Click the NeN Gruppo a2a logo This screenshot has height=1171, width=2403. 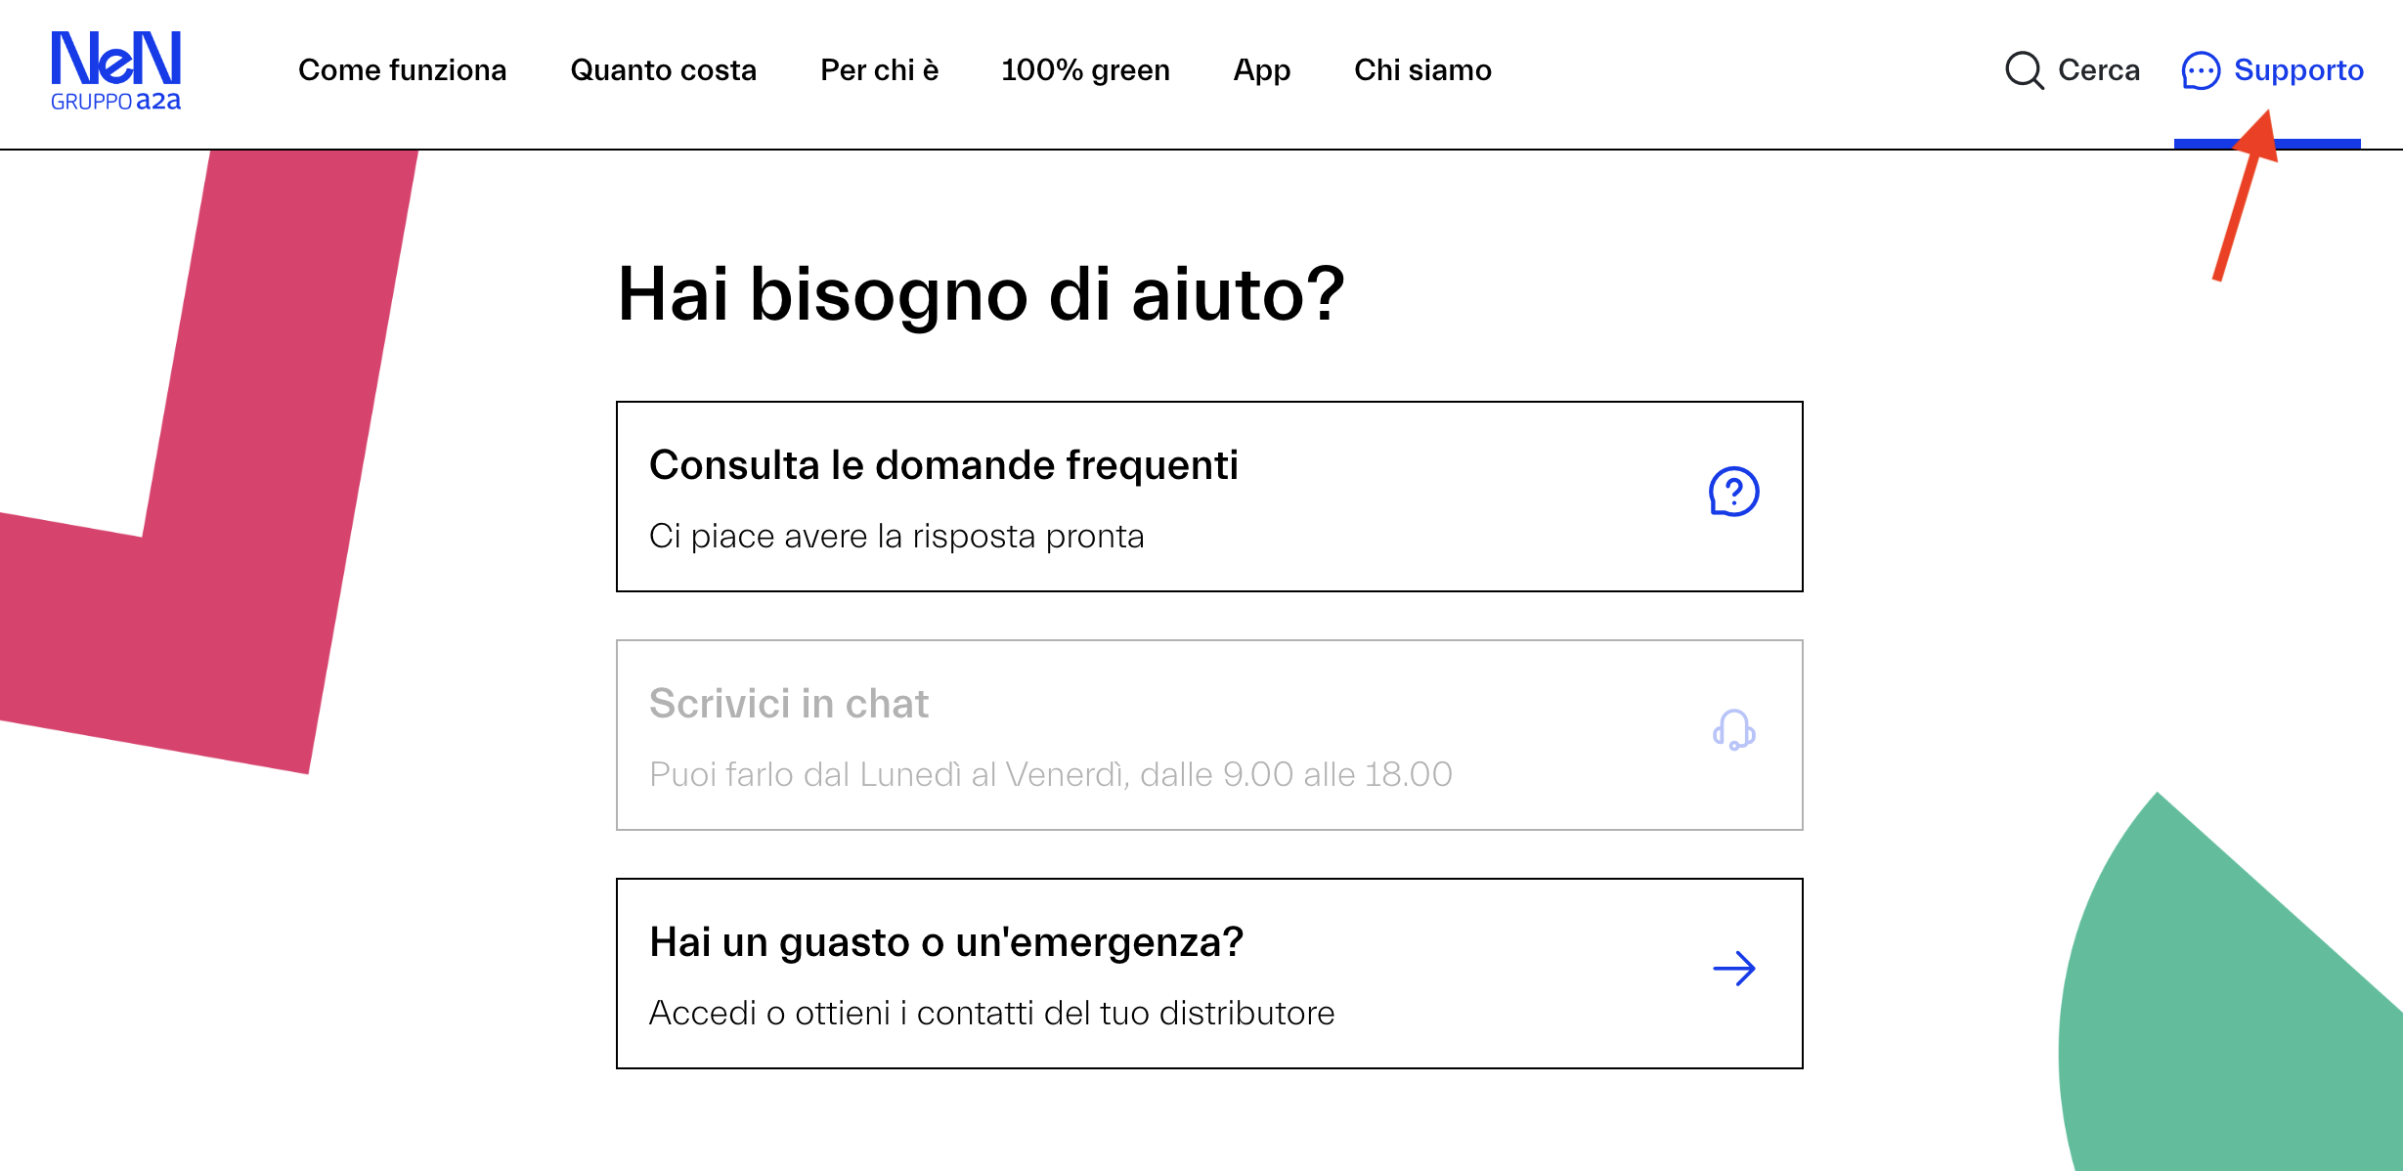[x=115, y=70]
